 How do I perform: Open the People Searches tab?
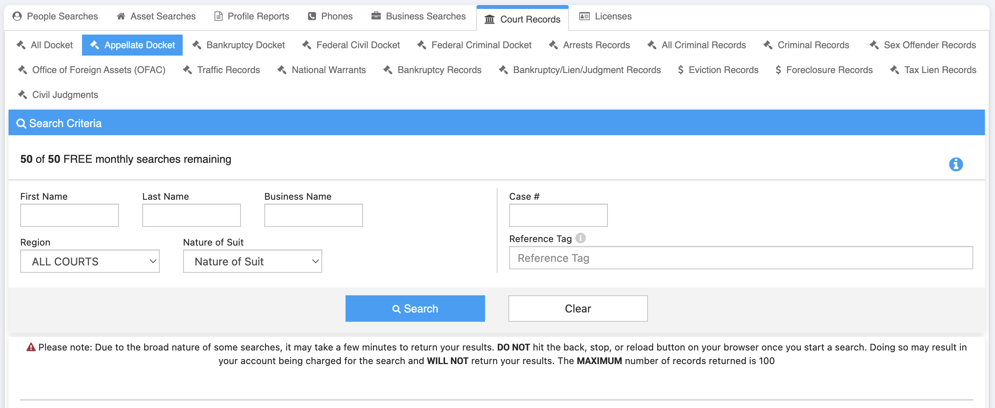55,16
